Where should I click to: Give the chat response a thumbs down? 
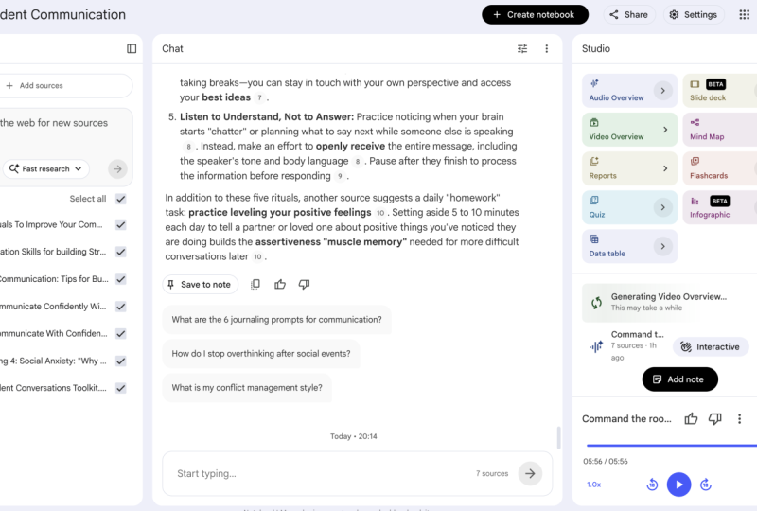point(304,285)
